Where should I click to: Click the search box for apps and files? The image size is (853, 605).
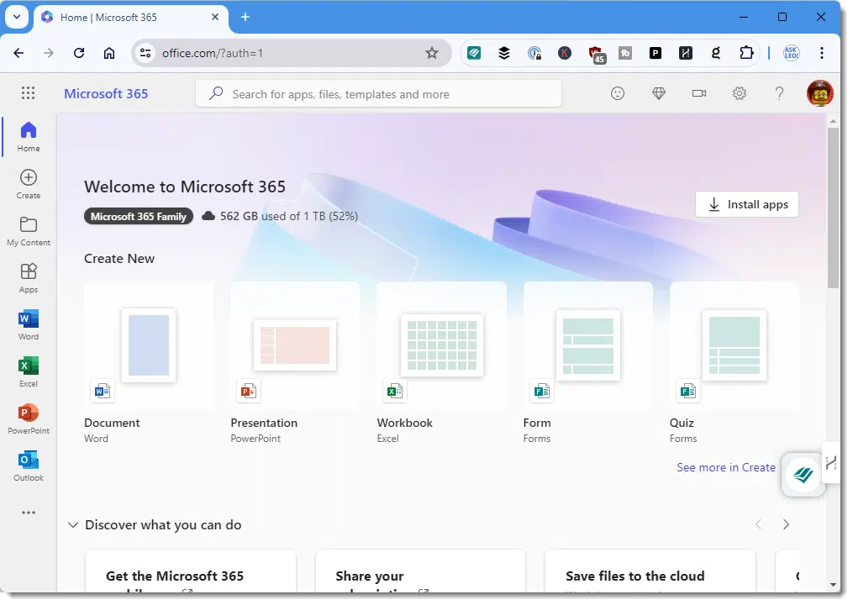pyautogui.click(x=379, y=94)
